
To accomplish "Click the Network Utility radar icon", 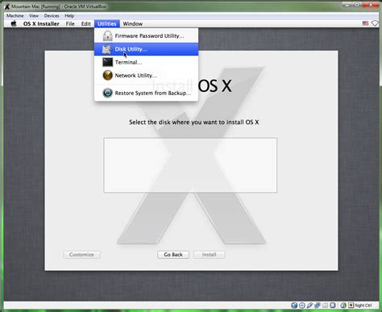I will pos(107,75).
